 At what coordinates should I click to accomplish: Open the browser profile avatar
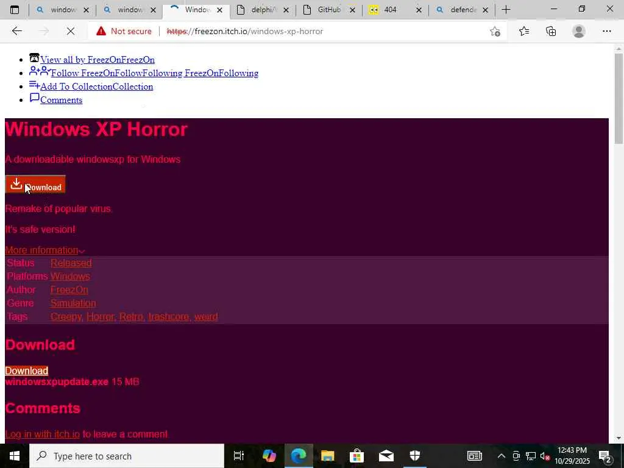(x=579, y=31)
